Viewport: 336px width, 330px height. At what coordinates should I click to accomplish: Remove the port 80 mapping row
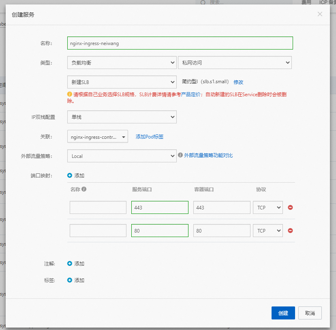tap(290, 231)
